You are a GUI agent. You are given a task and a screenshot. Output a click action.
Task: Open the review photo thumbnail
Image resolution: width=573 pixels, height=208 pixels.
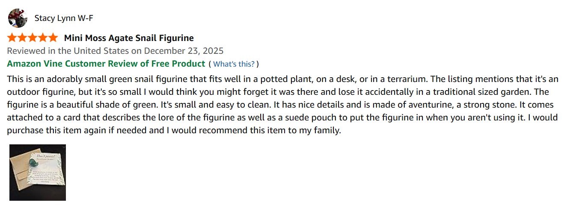(38, 172)
